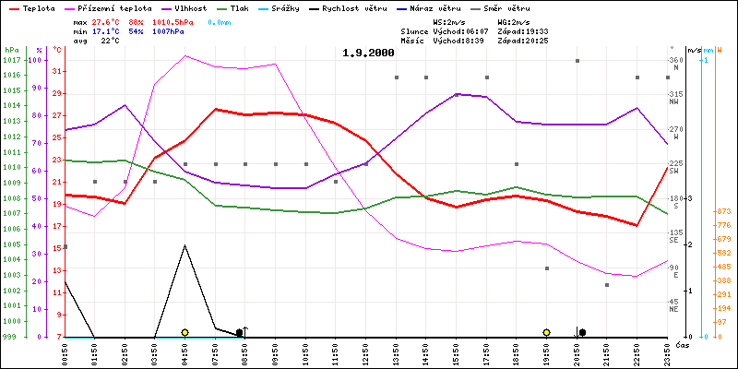
Task: Click the yellow sunrise marker near 04:50
Action: [184, 332]
